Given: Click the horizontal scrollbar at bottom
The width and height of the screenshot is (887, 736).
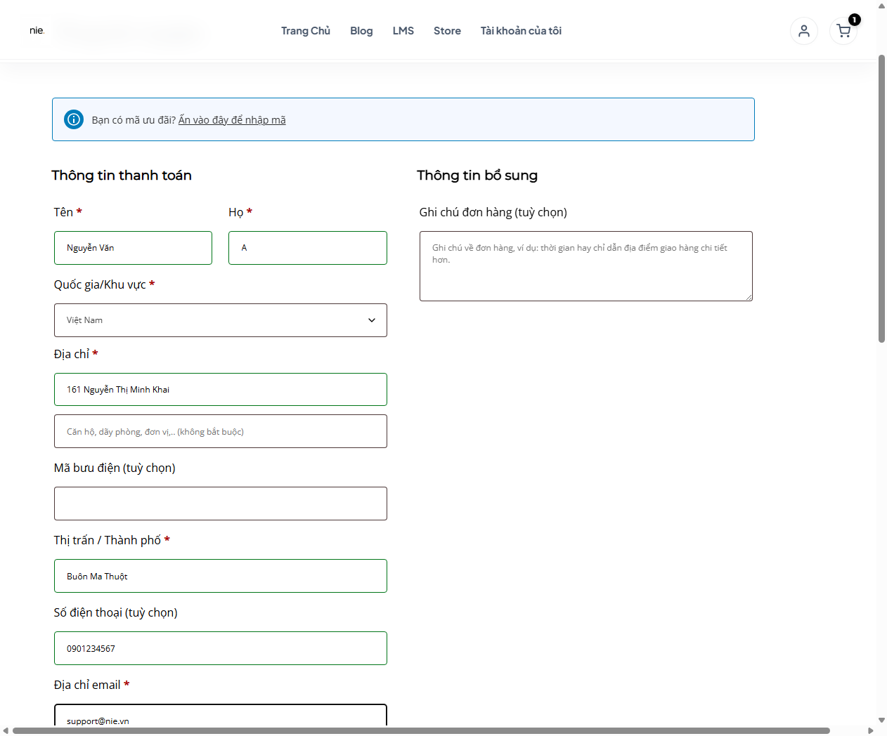Looking at the screenshot, I should point(422,730).
